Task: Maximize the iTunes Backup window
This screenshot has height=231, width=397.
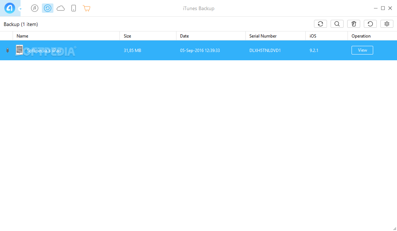Action: point(383,8)
